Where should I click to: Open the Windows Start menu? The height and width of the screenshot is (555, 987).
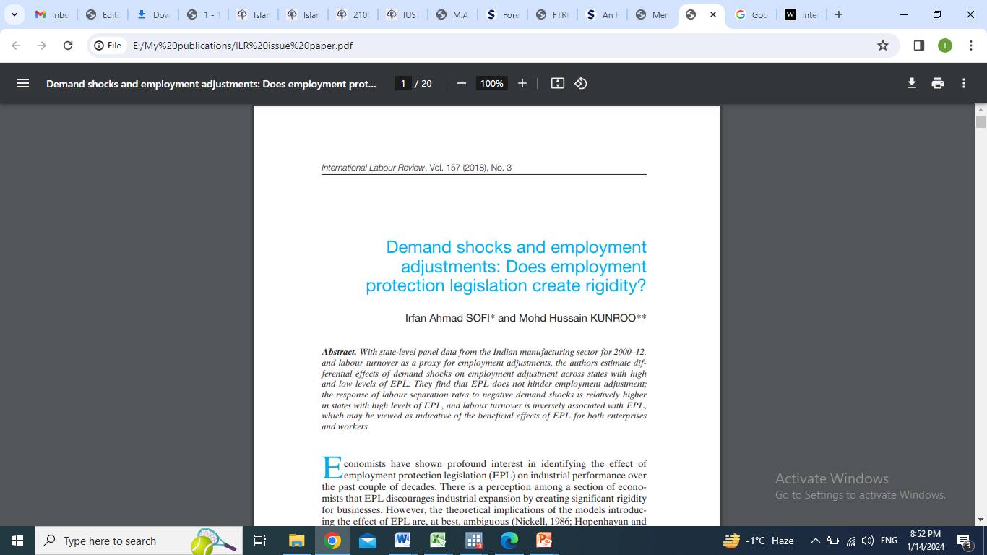point(17,541)
